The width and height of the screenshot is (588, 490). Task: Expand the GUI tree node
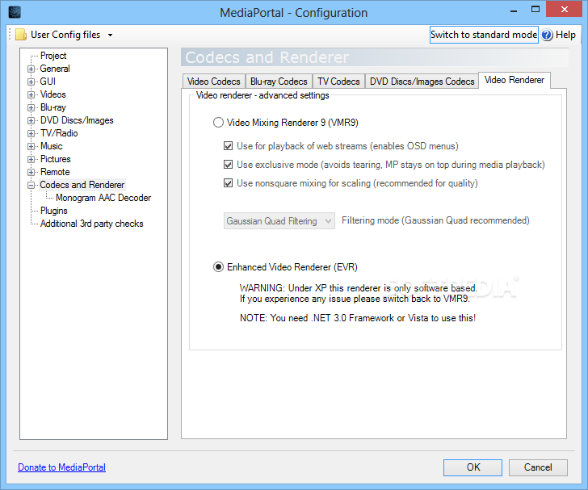(x=31, y=82)
